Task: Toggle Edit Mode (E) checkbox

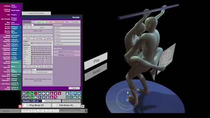Action: [54, 106]
